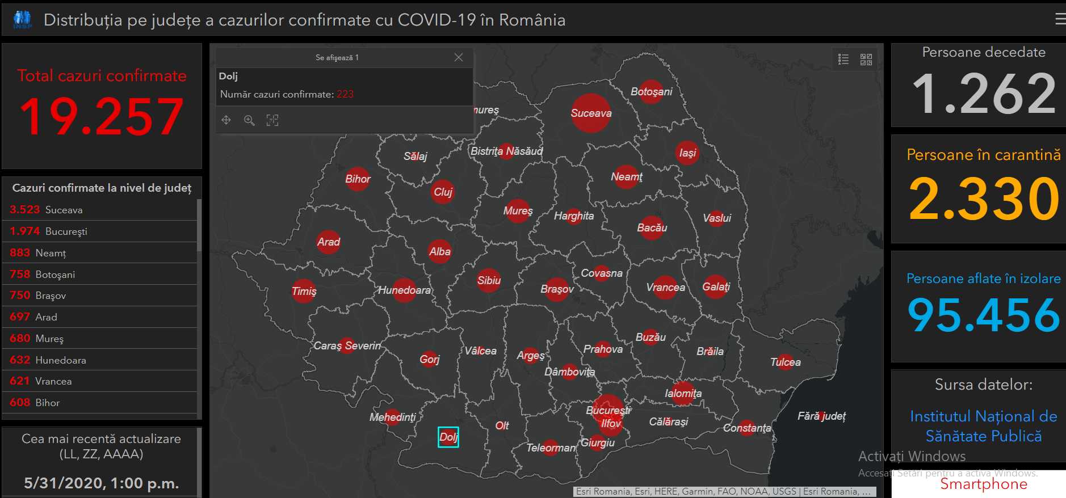Zoom to Dolj with the magnifier icon
Viewport: 1066px width, 498px height.
click(x=249, y=120)
